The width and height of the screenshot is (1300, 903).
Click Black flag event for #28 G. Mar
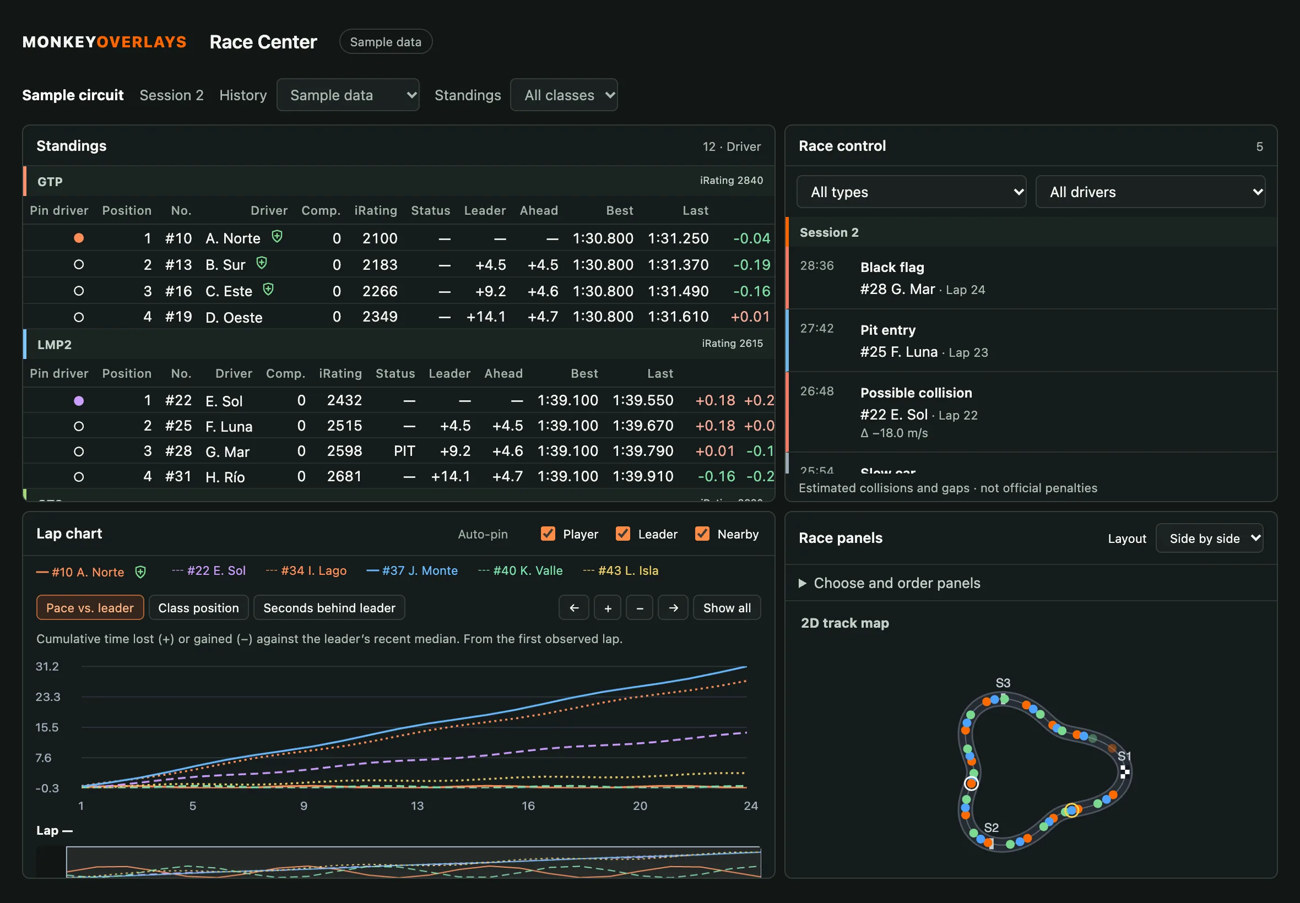(1031, 278)
